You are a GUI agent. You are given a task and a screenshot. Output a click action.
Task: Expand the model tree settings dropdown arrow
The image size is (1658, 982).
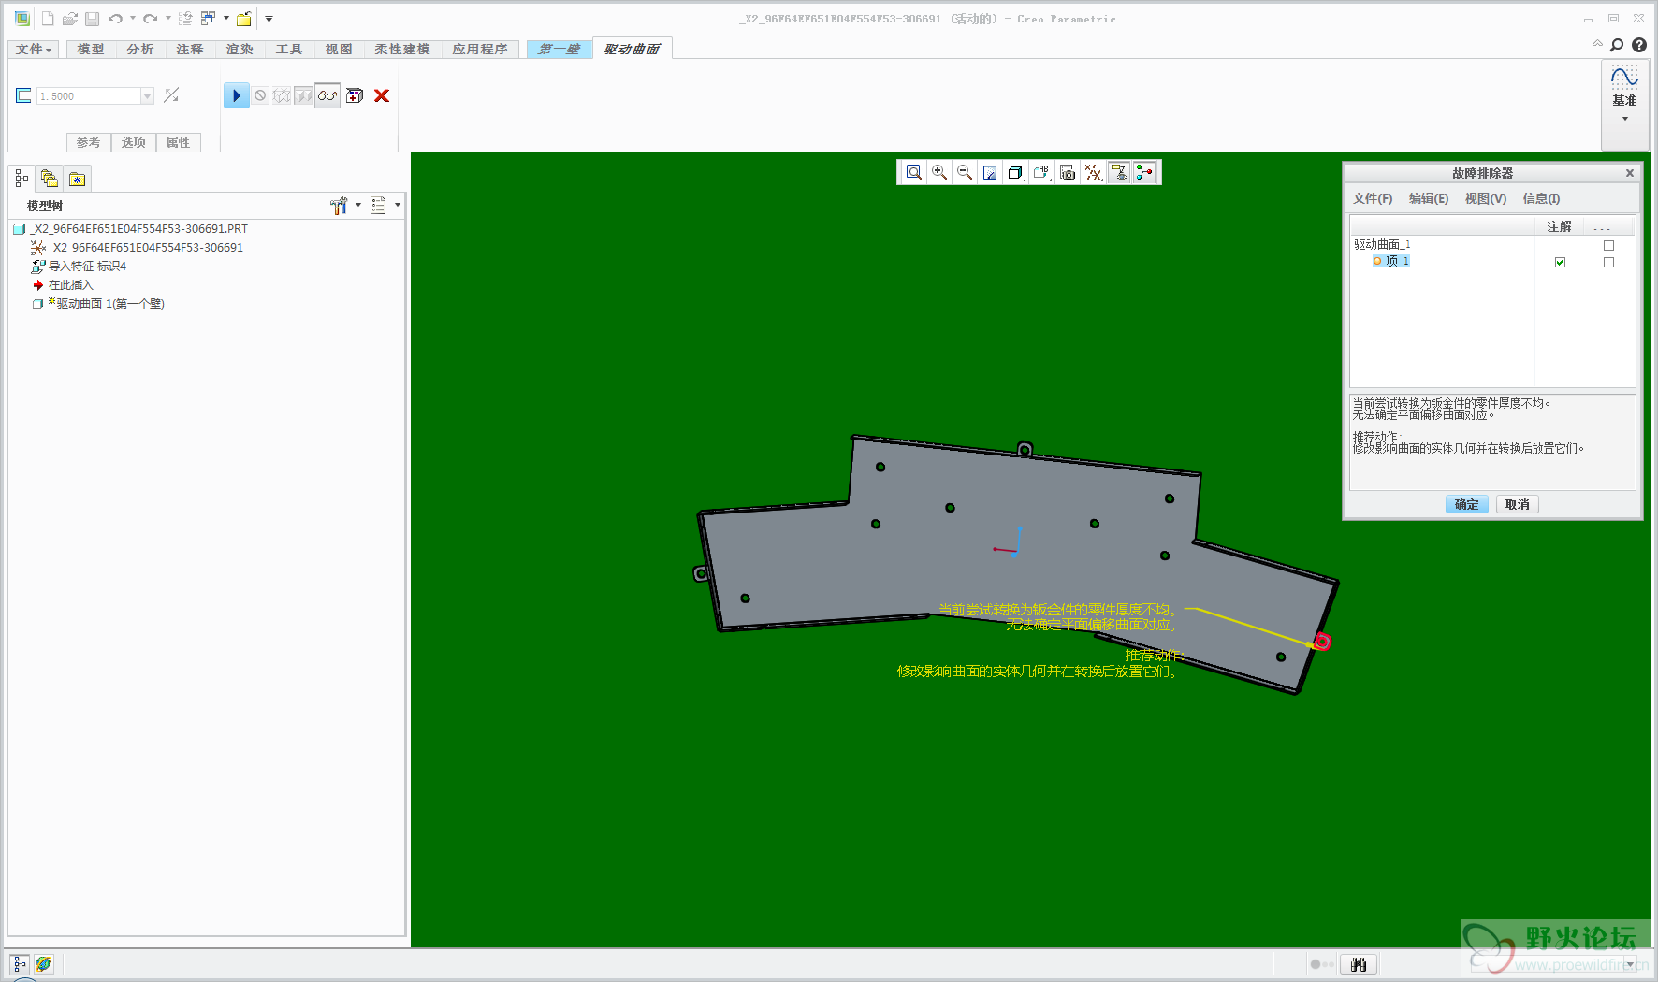pyautogui.click(x=358, y=206)
